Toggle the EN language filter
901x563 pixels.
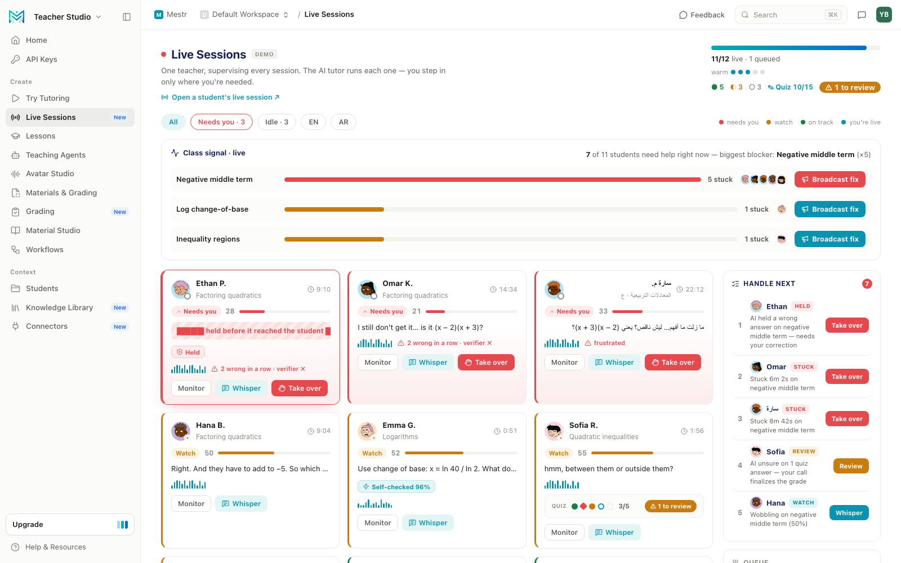[x=314, y=122]
